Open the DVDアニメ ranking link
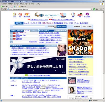The height and width of the screenshot is (102, 105). (x=29, y=92)
